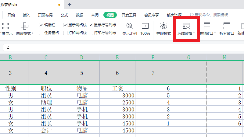The height and width of the screenshot is (137, 244).
Task: Click the full screen display icon
Action: [x=5, y=26]
